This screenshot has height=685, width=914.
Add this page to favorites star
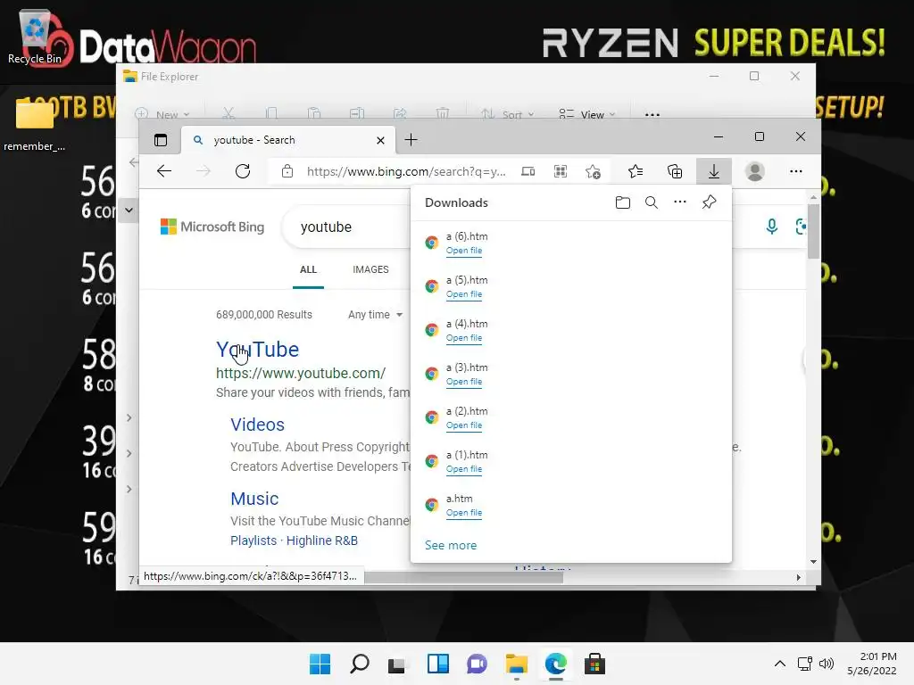tap(593, 171)
